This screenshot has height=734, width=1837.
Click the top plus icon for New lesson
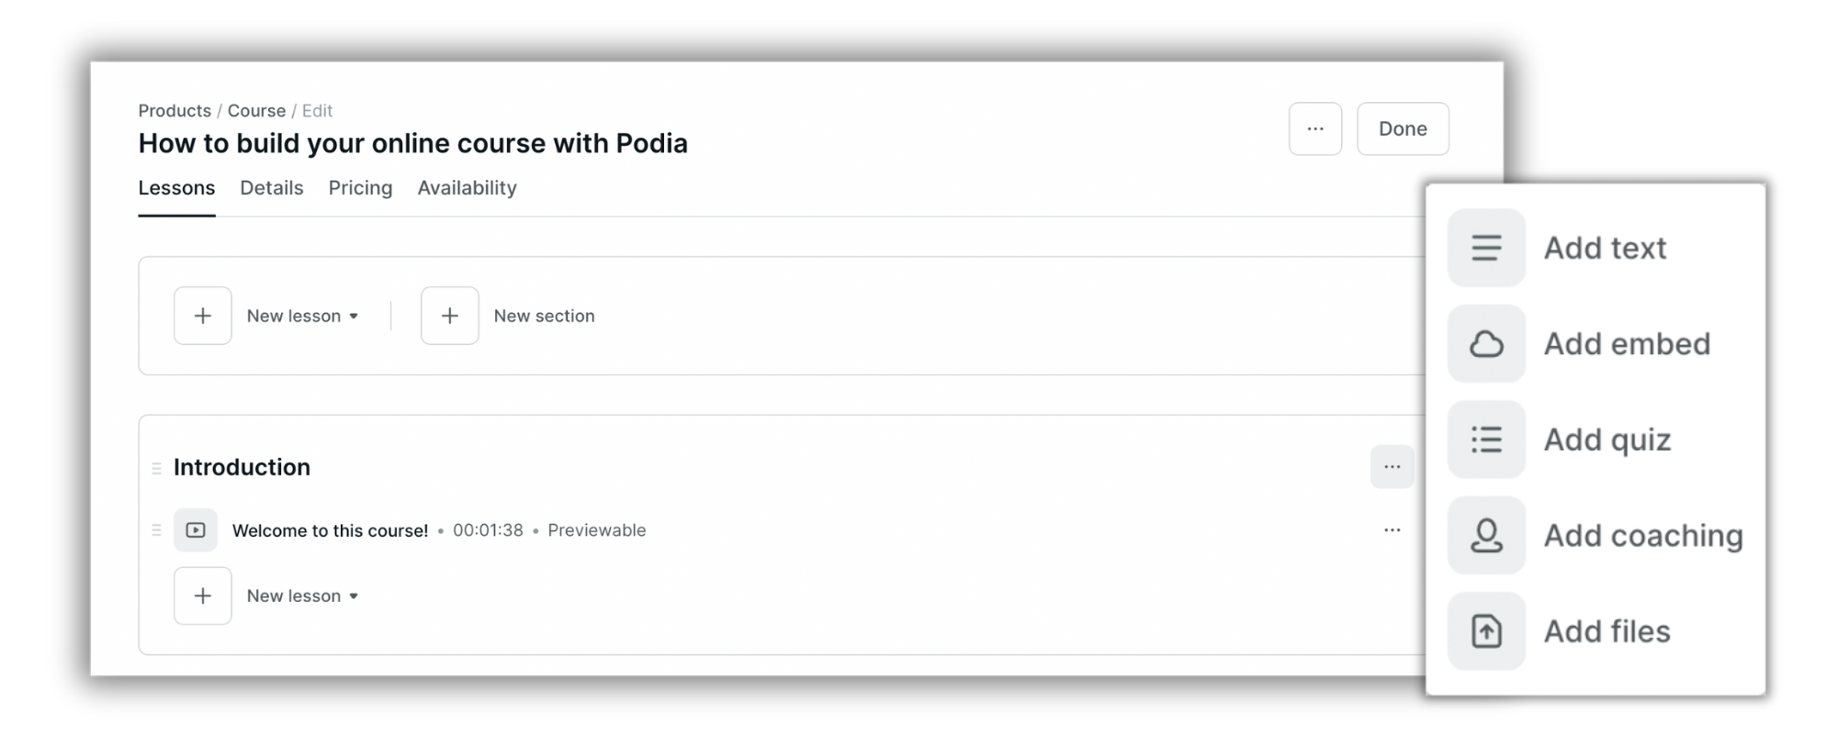(203, 316)
